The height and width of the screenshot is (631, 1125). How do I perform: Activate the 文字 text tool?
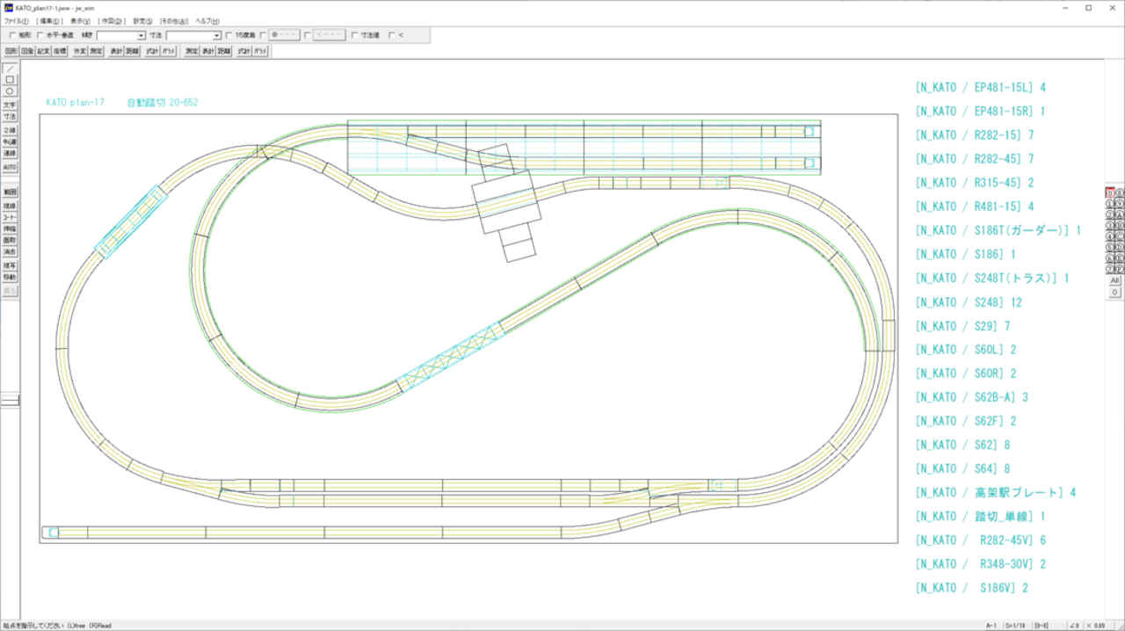(10, 105)
